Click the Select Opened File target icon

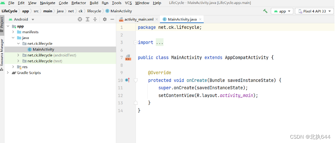[x=80, y=19]
